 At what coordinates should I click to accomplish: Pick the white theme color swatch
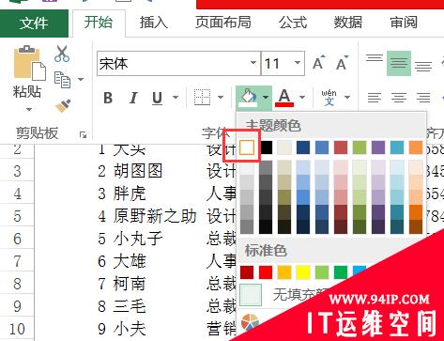pyautogui.click(x=247, y=147)
